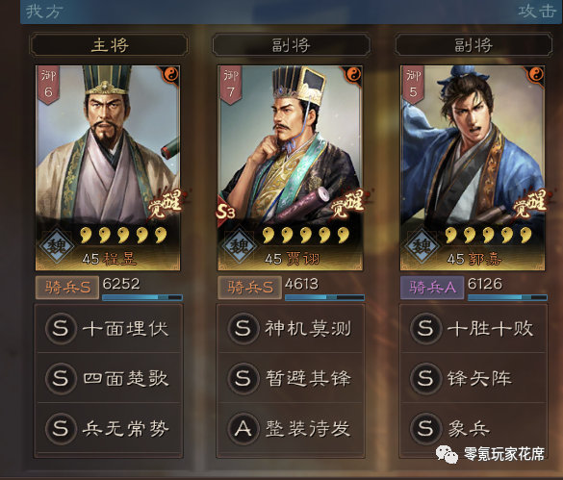Screen dimensions: 563x480
Task: Click the yin-yang icon on 郭嘉's card
Action: point(536,75)
